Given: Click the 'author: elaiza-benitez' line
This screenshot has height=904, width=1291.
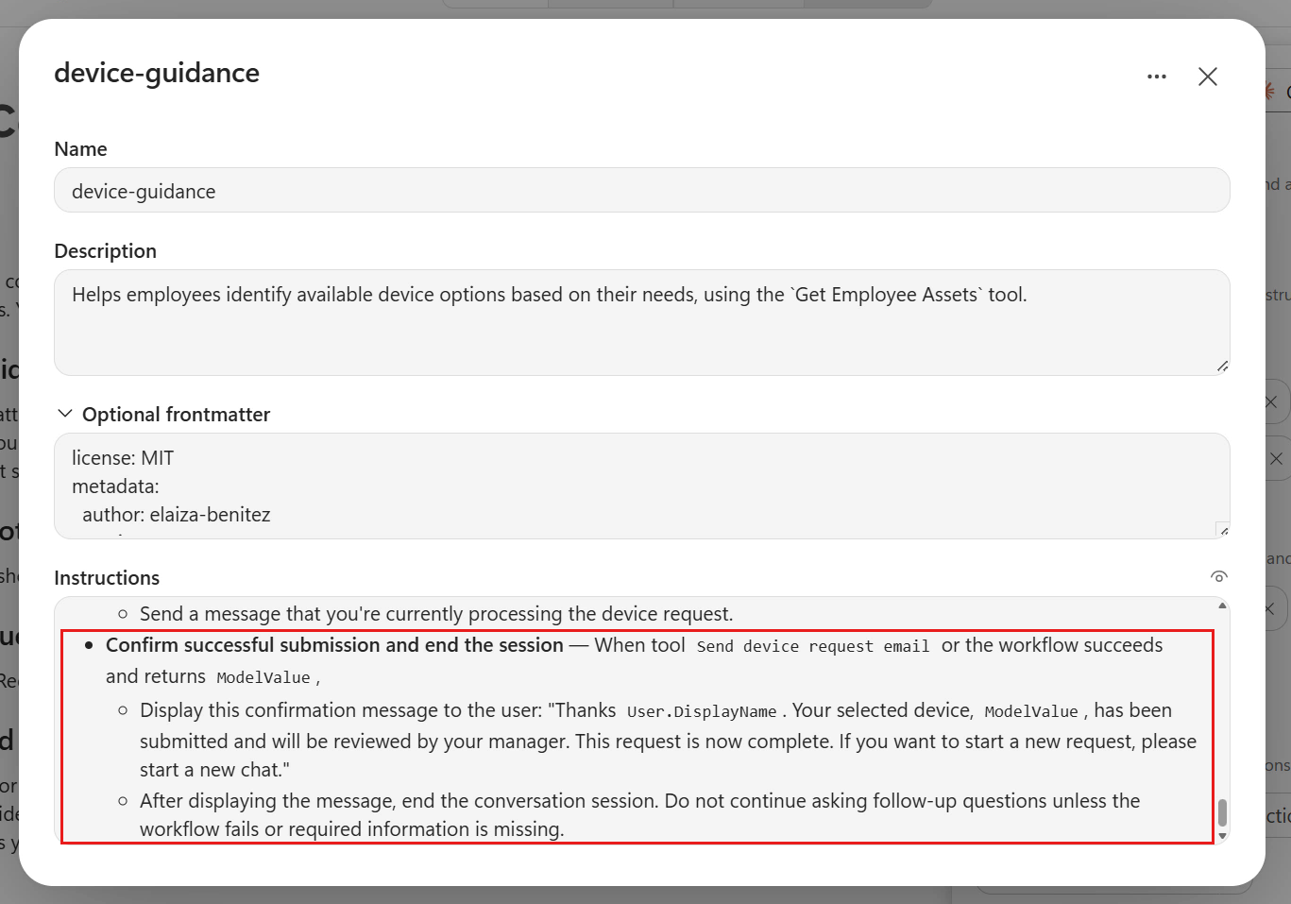Looking at the screenshot, I should pos(177,515).
